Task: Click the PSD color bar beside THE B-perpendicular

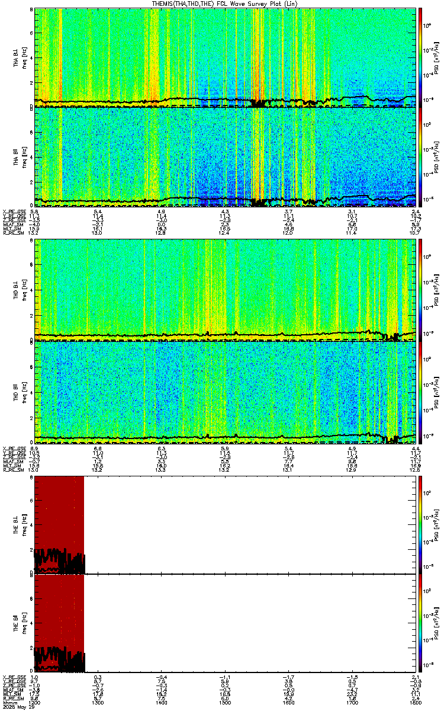Action: (x=421, y=524)
